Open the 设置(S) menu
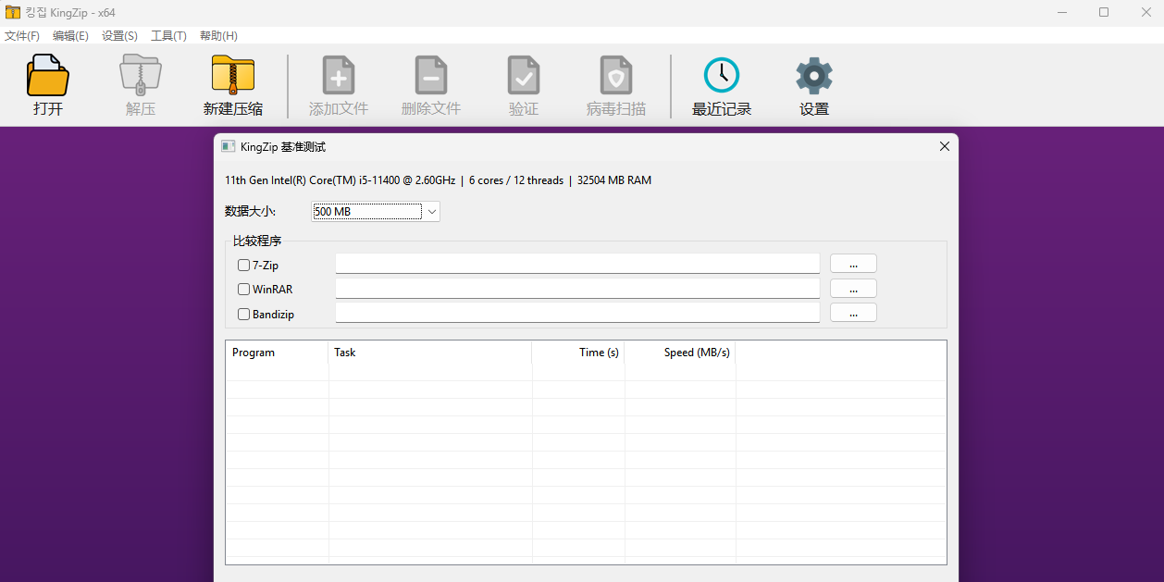This screenshot has height=582, width=1164. tap(119, 36)
